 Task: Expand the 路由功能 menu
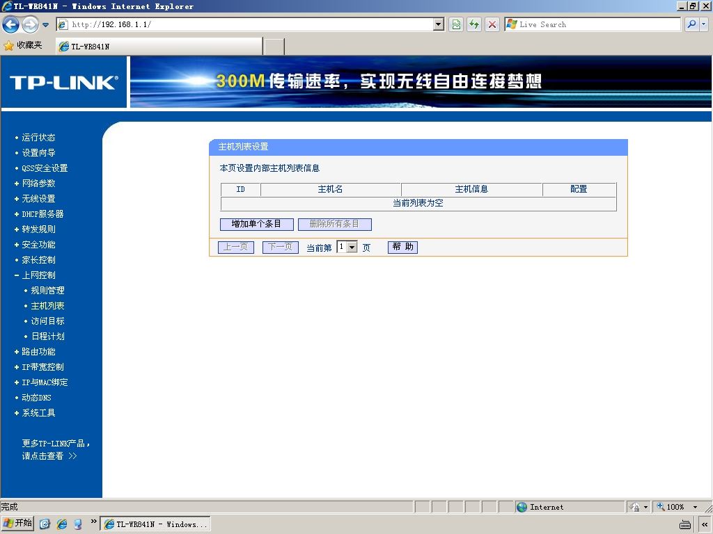[x=39, y=352]
